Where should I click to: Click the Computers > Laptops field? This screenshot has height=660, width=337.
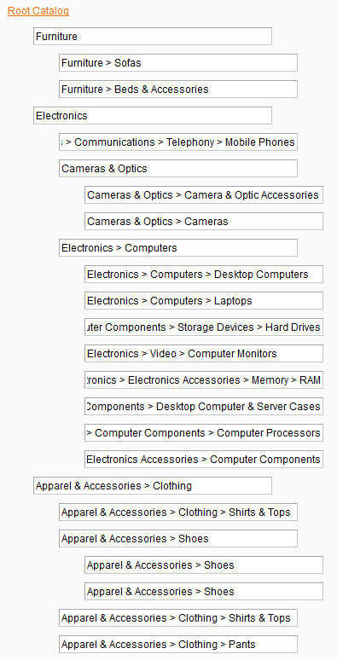[204, 301]
